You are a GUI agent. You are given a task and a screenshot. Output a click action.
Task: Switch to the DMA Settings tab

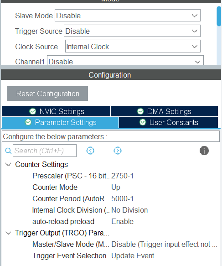[164, 111]
